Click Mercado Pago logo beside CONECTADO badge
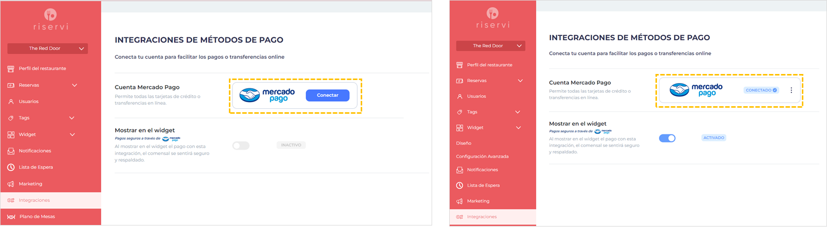 [x=696, y=90]
